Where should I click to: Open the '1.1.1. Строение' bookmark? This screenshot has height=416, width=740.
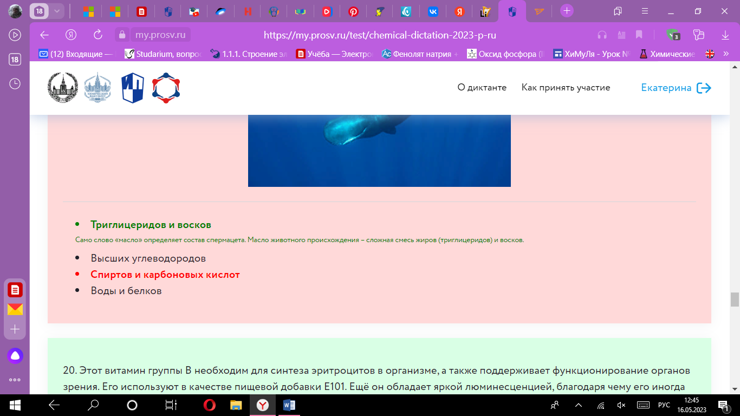point(248,54)
